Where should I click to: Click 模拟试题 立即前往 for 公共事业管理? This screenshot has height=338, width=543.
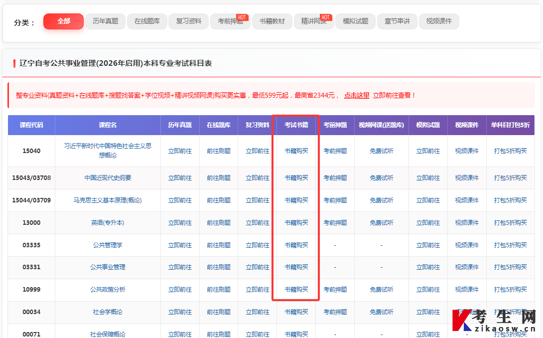pyautogui.click(x=428, y=267)
